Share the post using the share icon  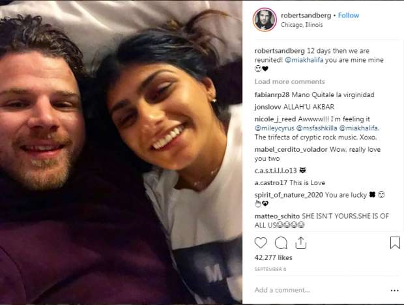300,243
